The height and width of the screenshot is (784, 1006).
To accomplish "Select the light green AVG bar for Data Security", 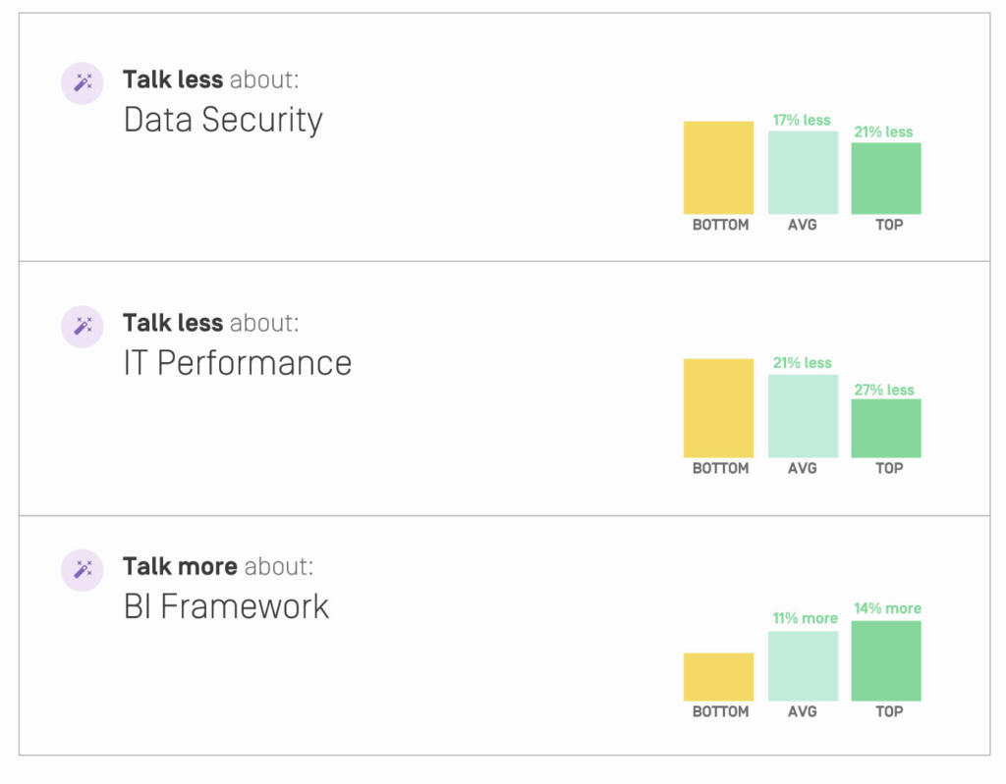I will (803, 173).
